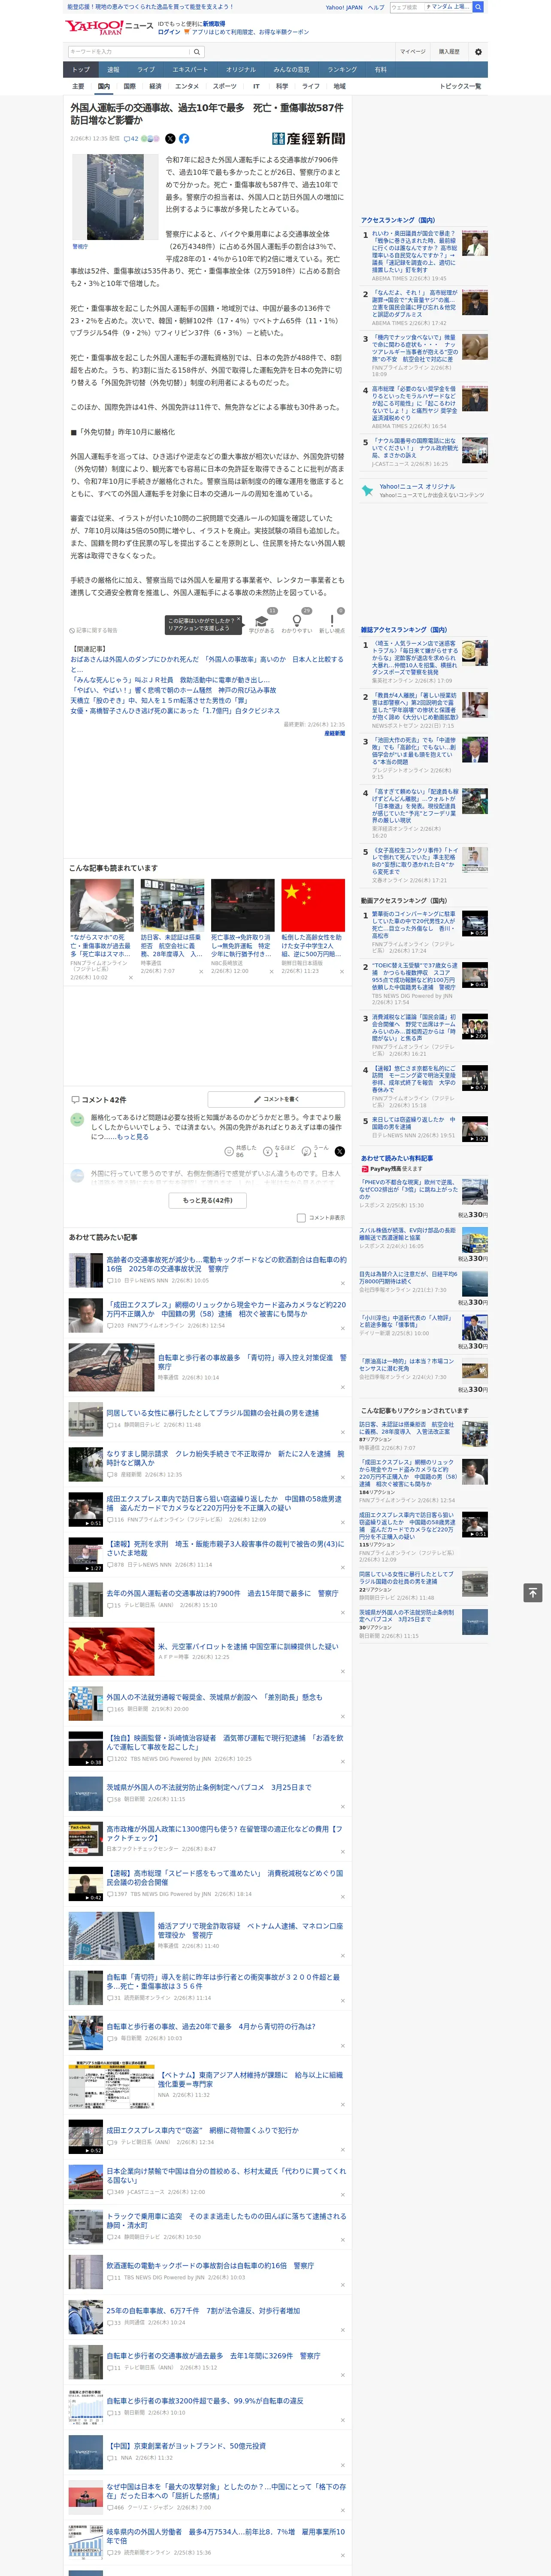551x2576 pixels.
Task: Expand top comment with もっと見る
Action: click(x=133, y=1137)
